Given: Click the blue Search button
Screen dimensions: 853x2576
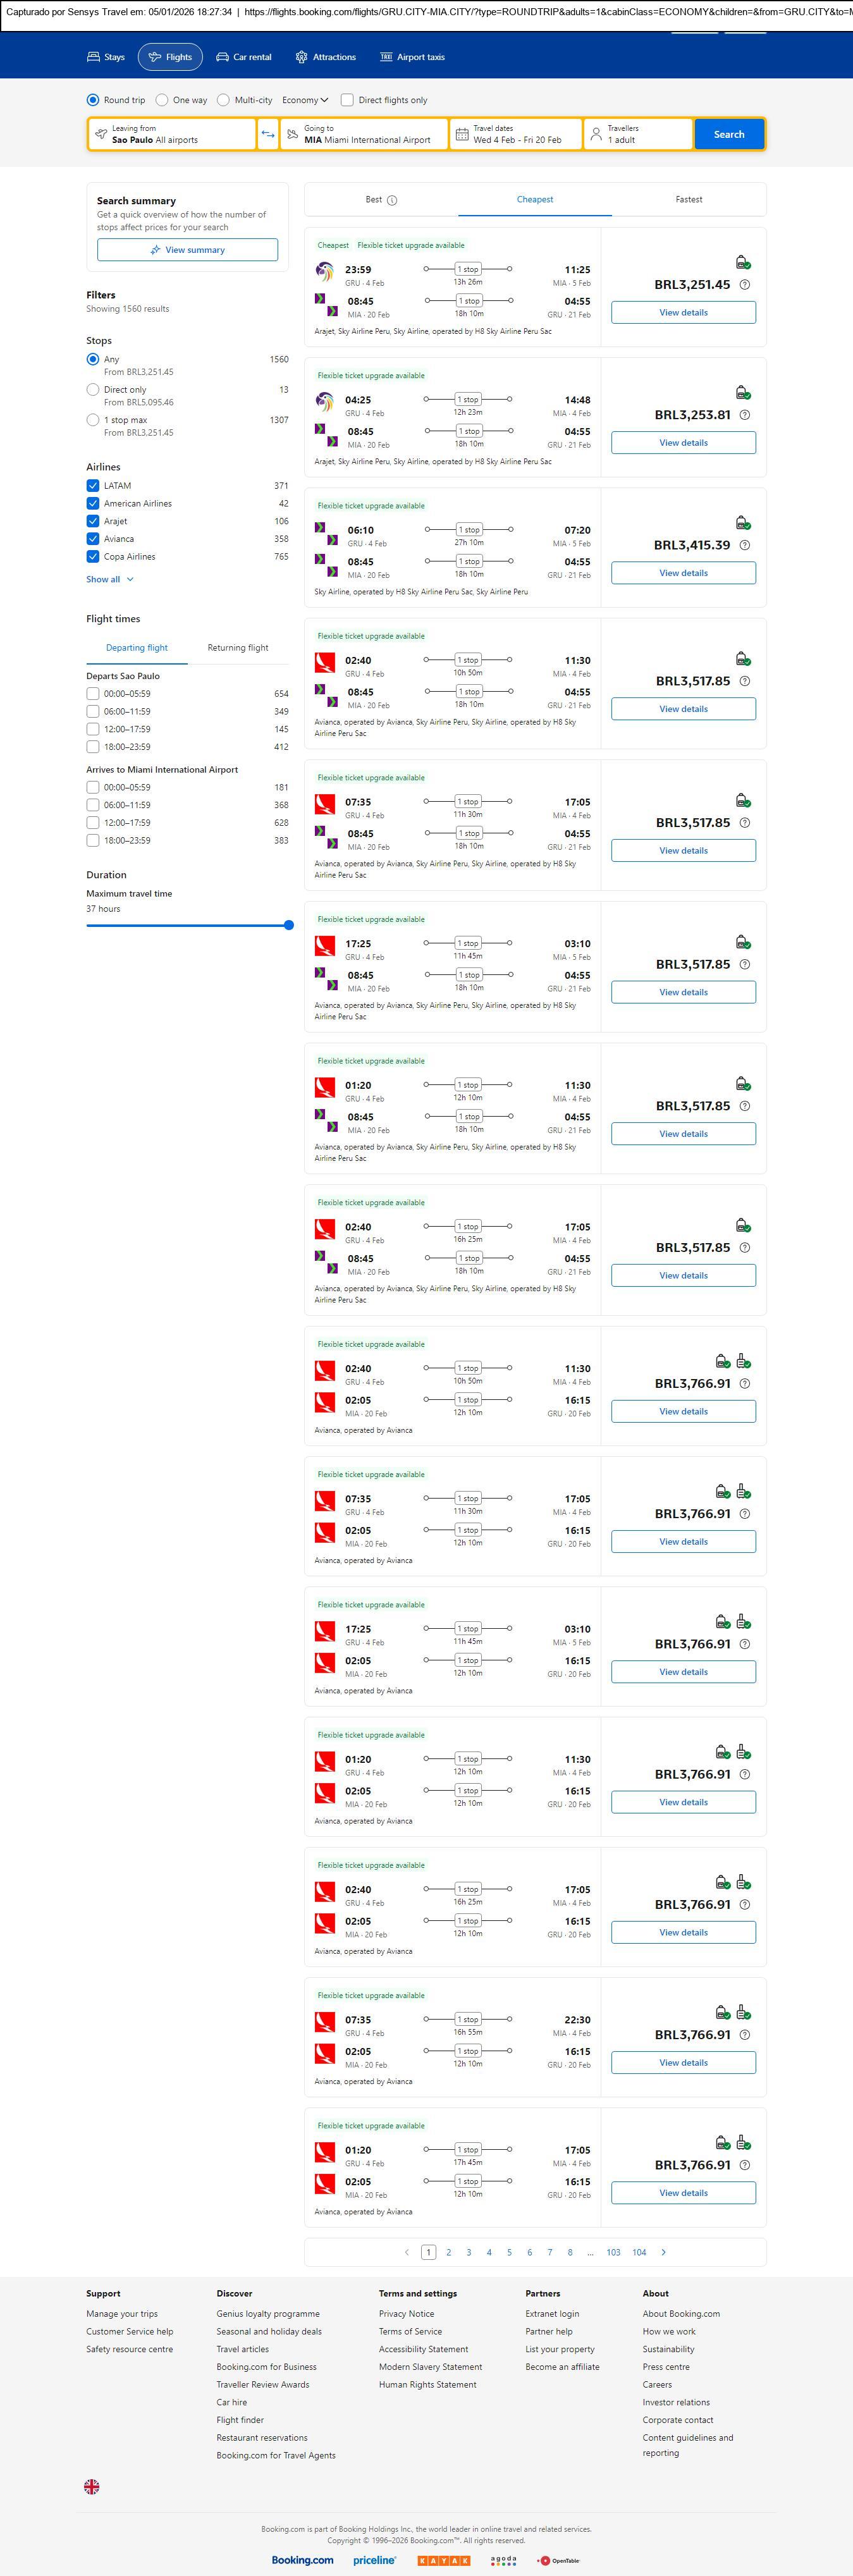Looking at the screenshot, I should [728, 134].
